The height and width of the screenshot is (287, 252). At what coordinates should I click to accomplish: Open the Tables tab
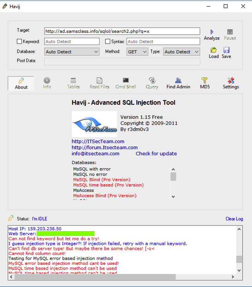coord(73,83)
